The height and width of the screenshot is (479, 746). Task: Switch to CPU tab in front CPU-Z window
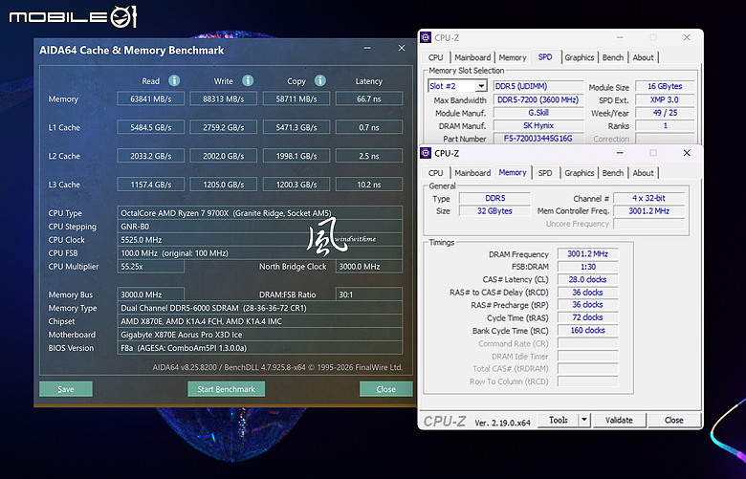pos(435,173)
